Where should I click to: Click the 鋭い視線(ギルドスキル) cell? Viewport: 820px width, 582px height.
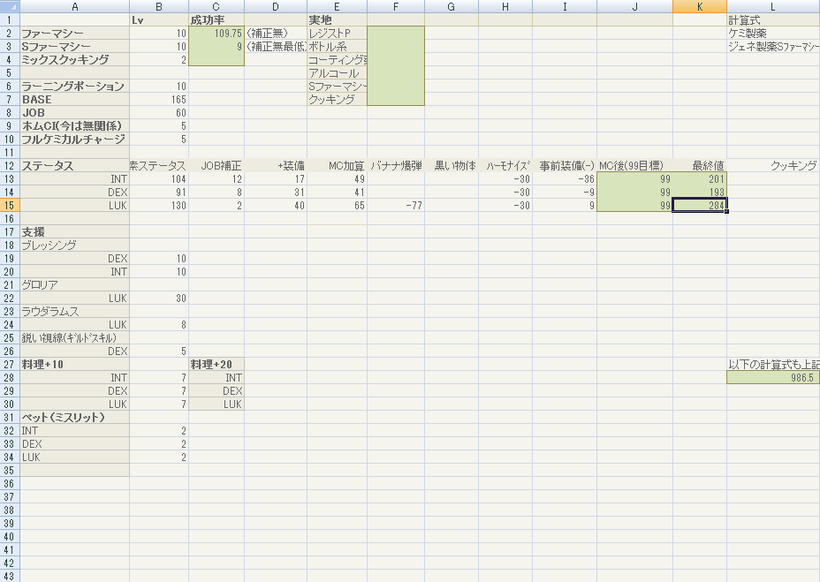(75, 338)
